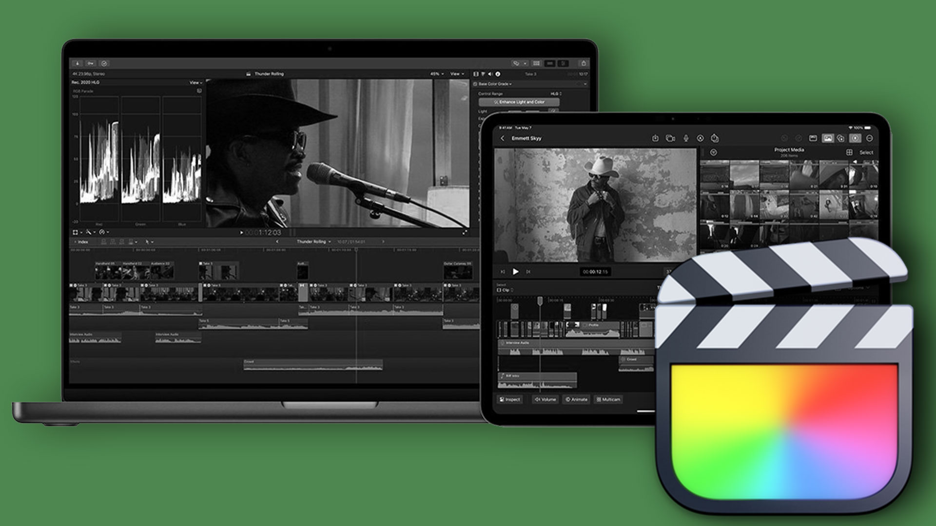Play the Mac viewer at 1:12:03
Viewport: 936px width, 526px height.
tap(241, 233)
